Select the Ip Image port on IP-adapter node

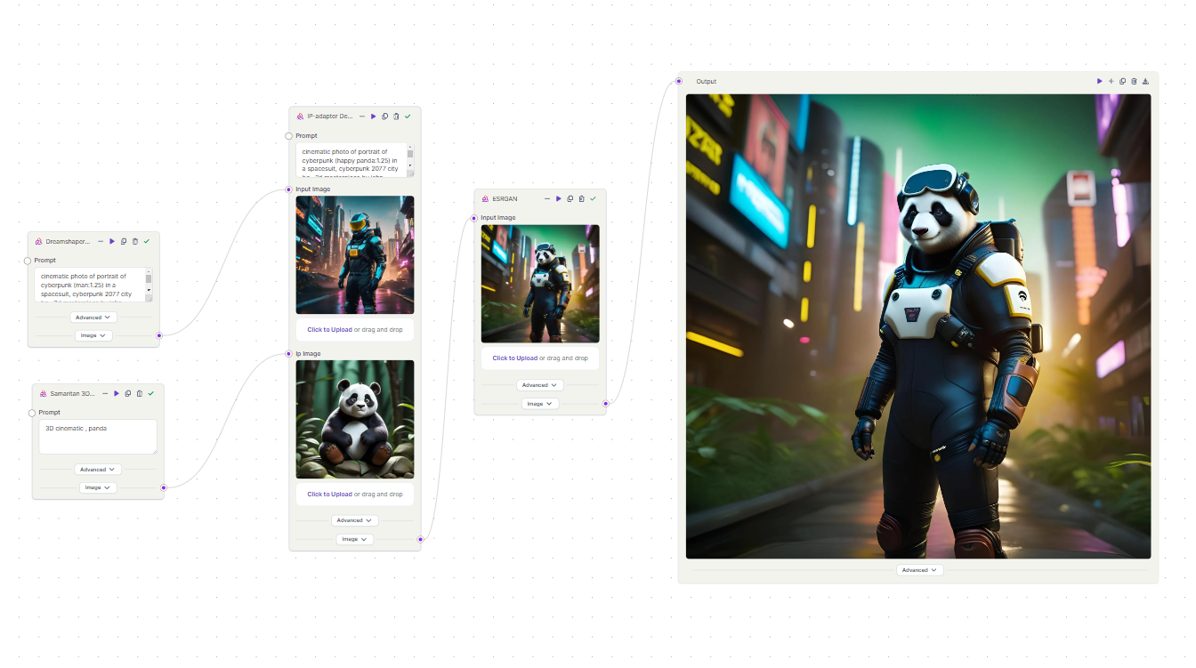(288, 354)
